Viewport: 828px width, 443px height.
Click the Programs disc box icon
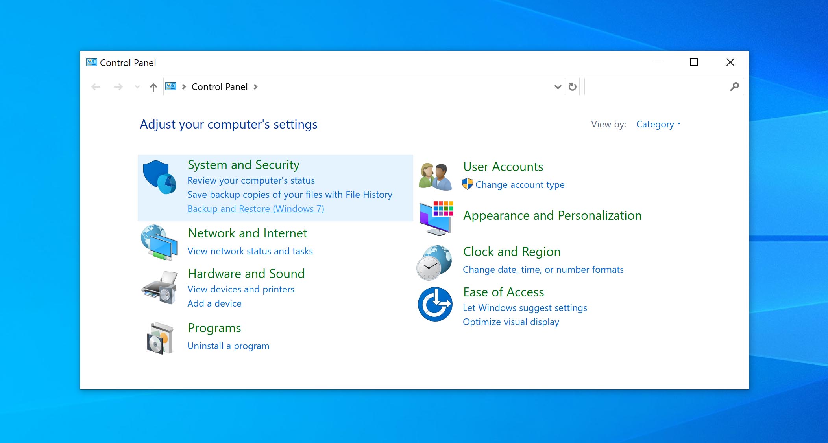[160, 338]
